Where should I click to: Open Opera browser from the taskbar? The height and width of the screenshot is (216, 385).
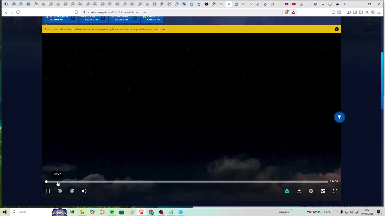tap(102, 212)
